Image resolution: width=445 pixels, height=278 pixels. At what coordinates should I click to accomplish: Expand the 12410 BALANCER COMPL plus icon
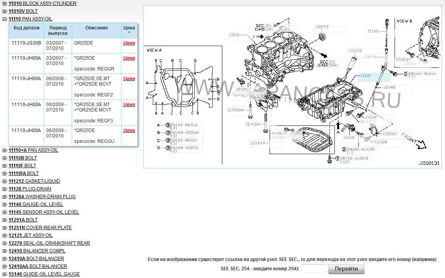click(4, 251)
